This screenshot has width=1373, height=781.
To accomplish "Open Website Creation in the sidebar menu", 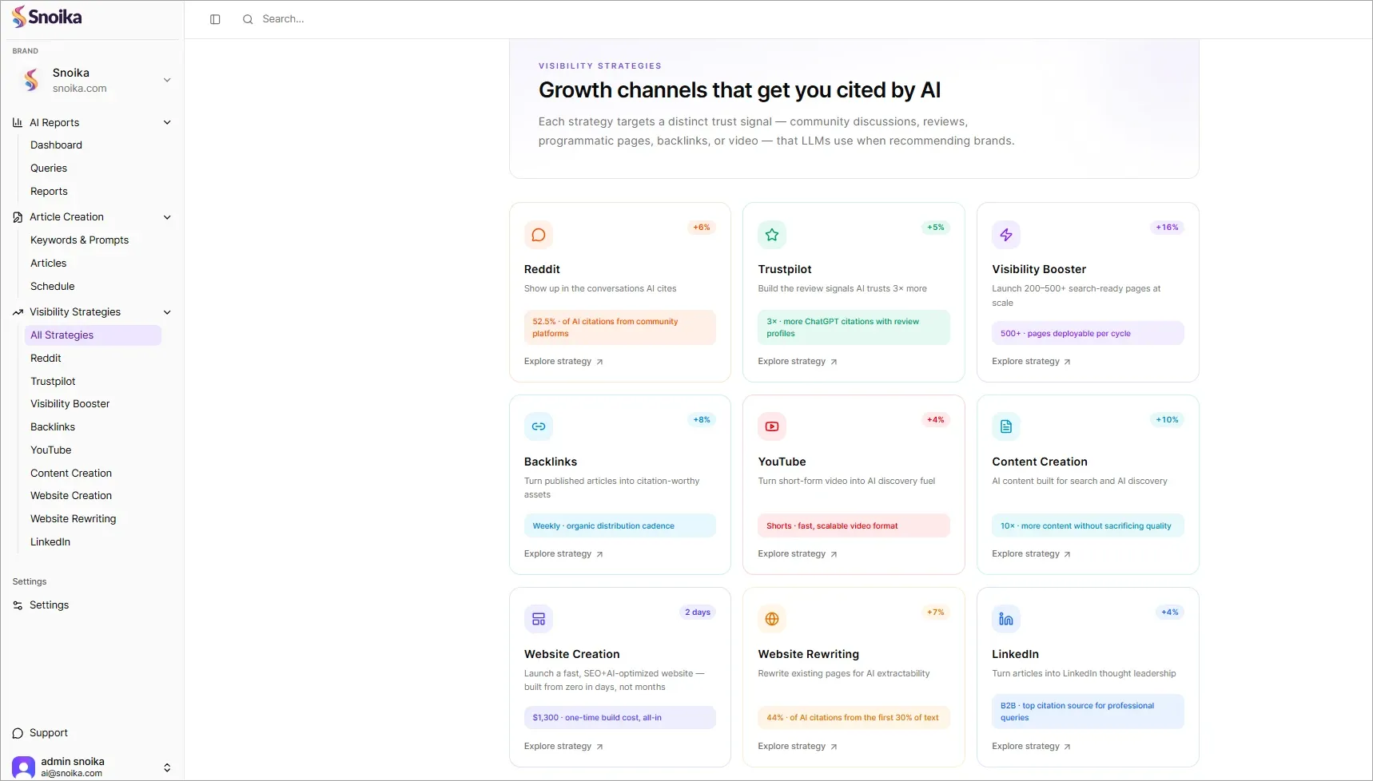I will [70, 496].
